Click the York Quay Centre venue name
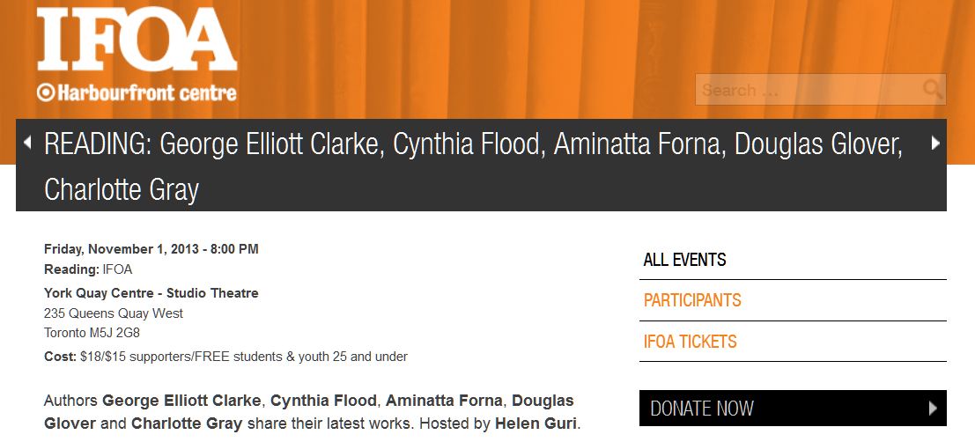The image size is (975, 442). (x=151, y=293)
